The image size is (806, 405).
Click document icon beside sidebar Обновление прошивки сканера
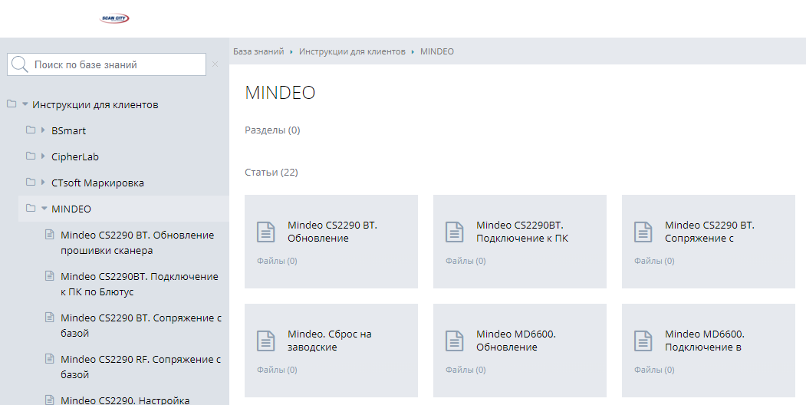click(x=49, y=235)
